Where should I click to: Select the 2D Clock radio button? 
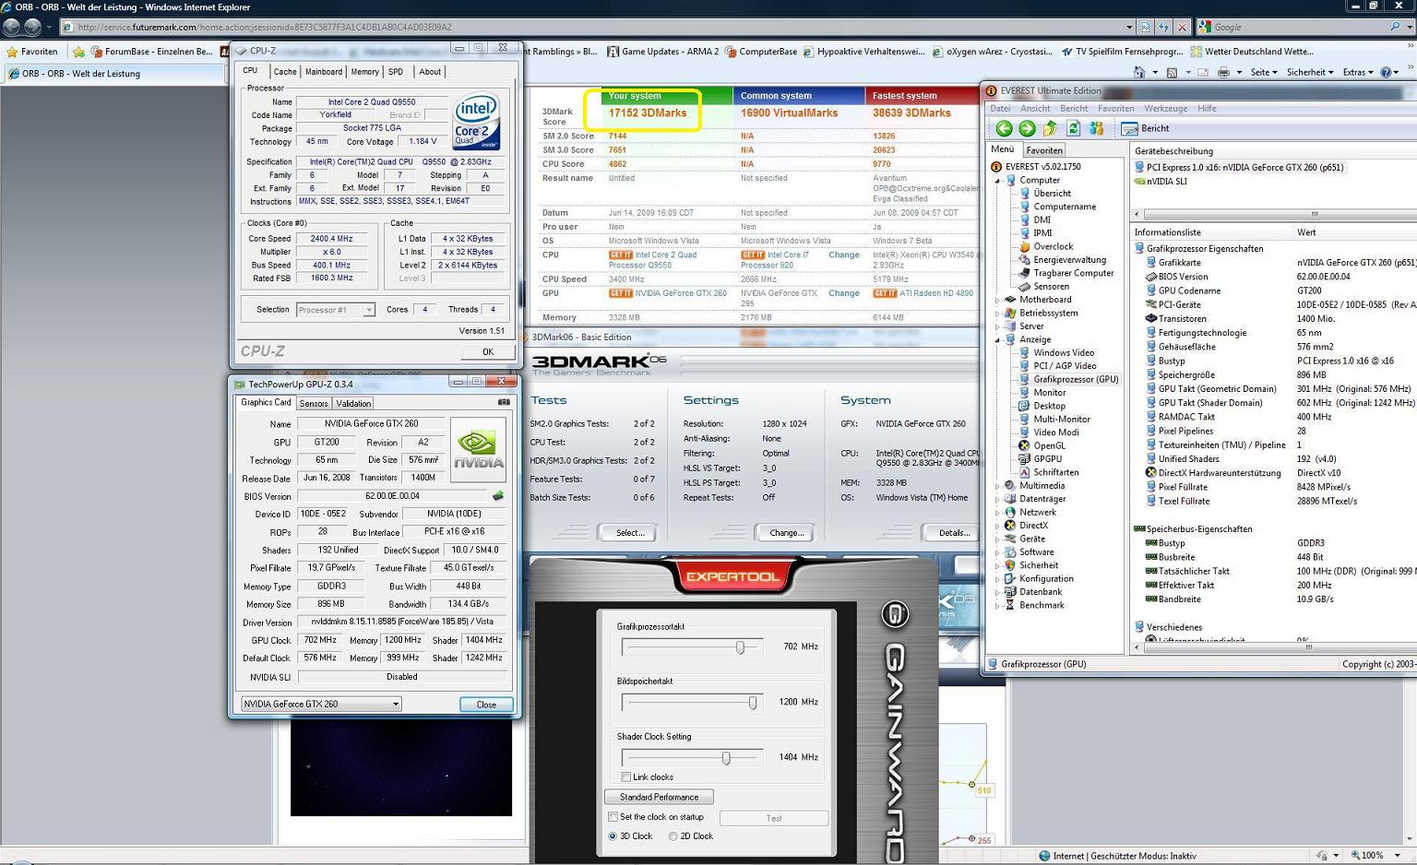[673, 836]
